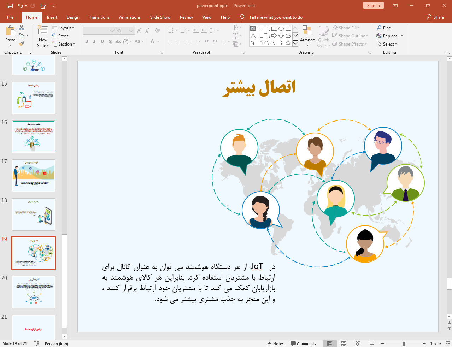Click the Cut scissors icon
Screen dimensions: 452x347
click(x=22, y=28)
